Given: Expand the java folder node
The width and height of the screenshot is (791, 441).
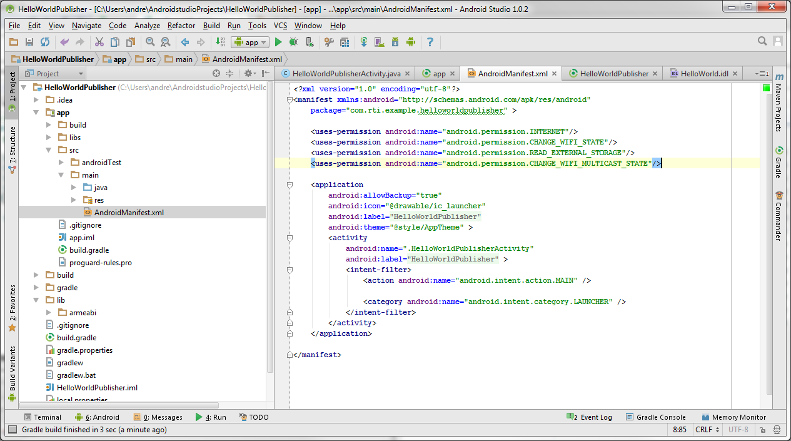Looking at the screenshot, I should 73,188.
